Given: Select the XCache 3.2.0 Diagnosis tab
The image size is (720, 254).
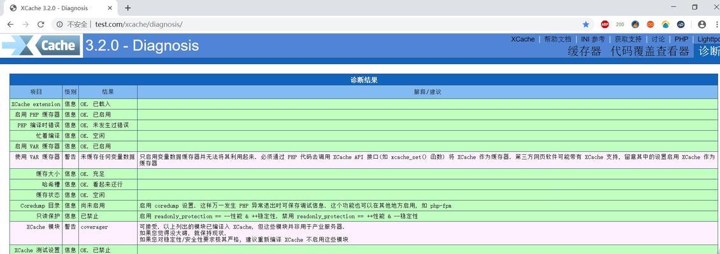Looking at the screenshot, I should point(61,8).
